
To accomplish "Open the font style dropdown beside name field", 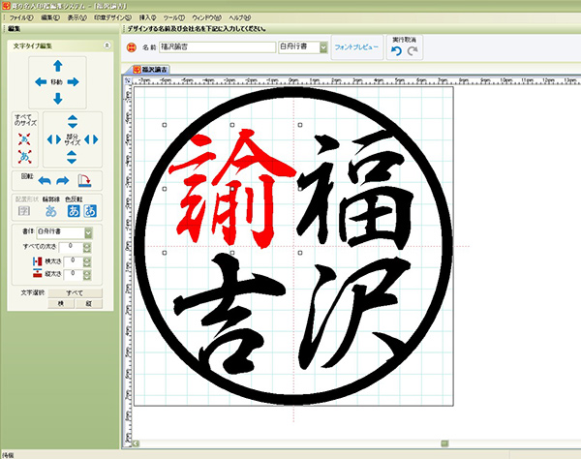I will tap(322, 46).
